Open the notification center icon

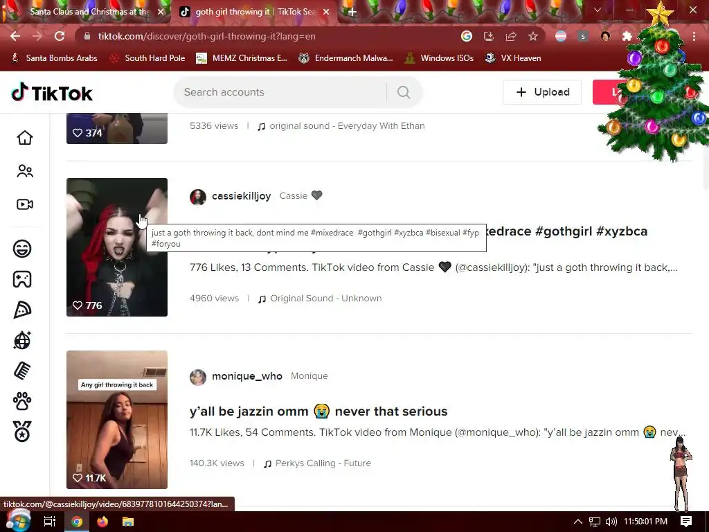(x=686, y=522)
